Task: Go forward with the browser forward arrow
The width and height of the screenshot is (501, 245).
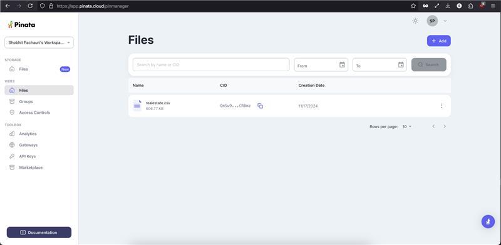Action: pos(19,6)
